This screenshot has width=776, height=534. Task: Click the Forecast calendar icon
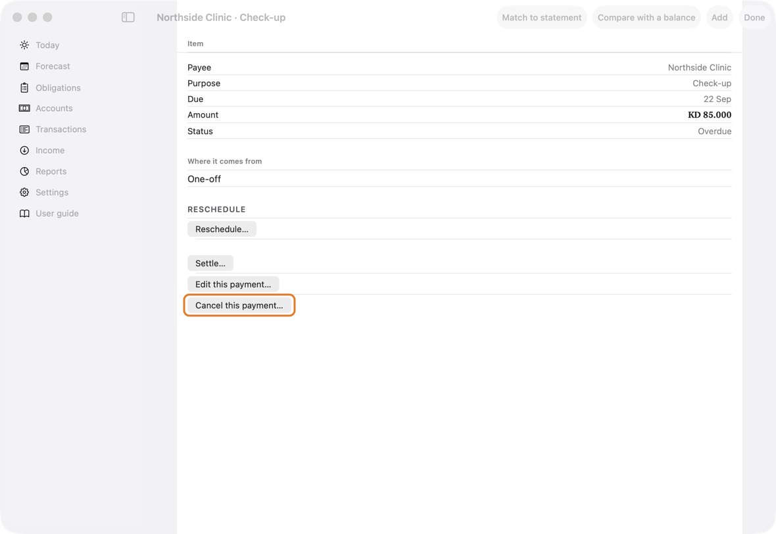pyautogui.click(x=24, y=66)
